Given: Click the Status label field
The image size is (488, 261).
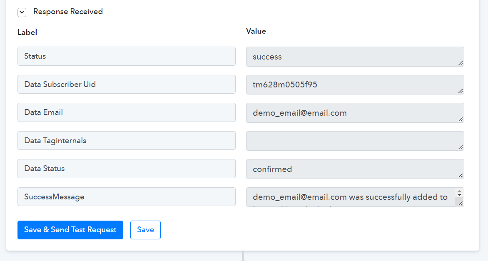Looking at the screenshot, I should pyautogui.click(x=126, y=56).
